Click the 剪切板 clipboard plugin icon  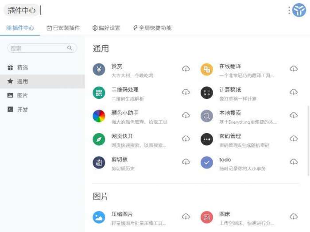pyautogui.click(x=99, y=162)
